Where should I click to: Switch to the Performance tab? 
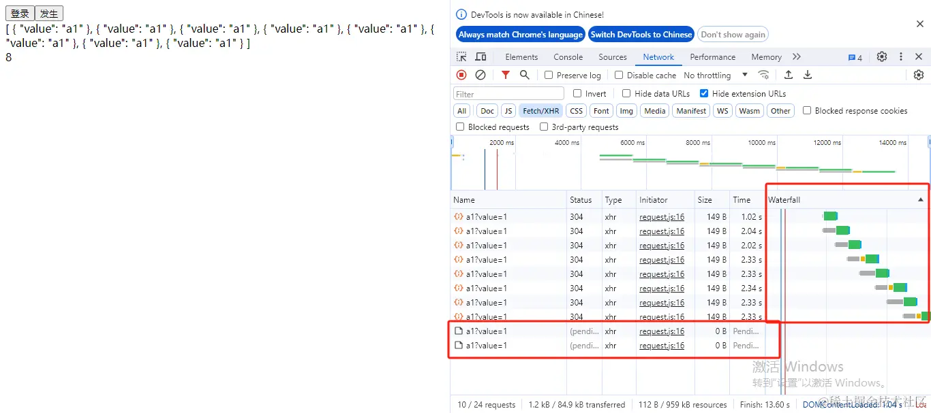point(712,57)
